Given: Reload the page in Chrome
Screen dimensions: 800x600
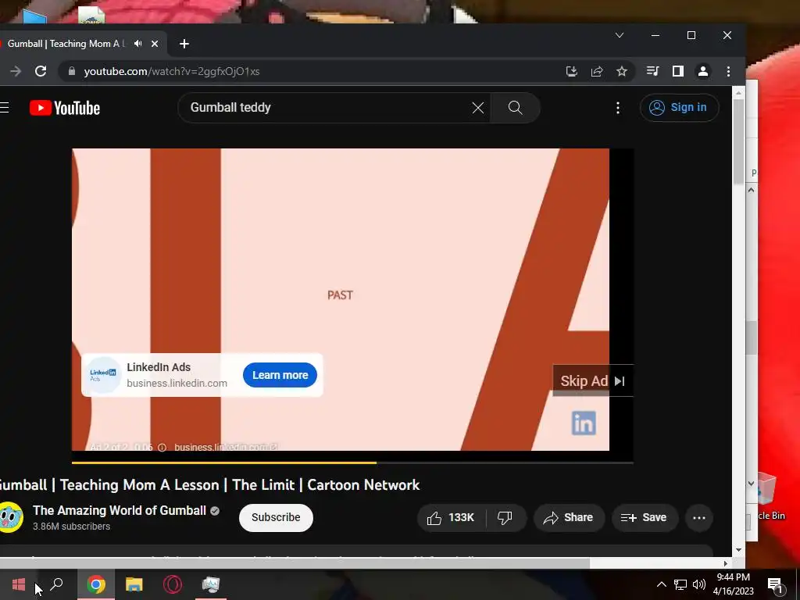Looking at the screenshot, I should pyautogui.click(x=41, y=71).
